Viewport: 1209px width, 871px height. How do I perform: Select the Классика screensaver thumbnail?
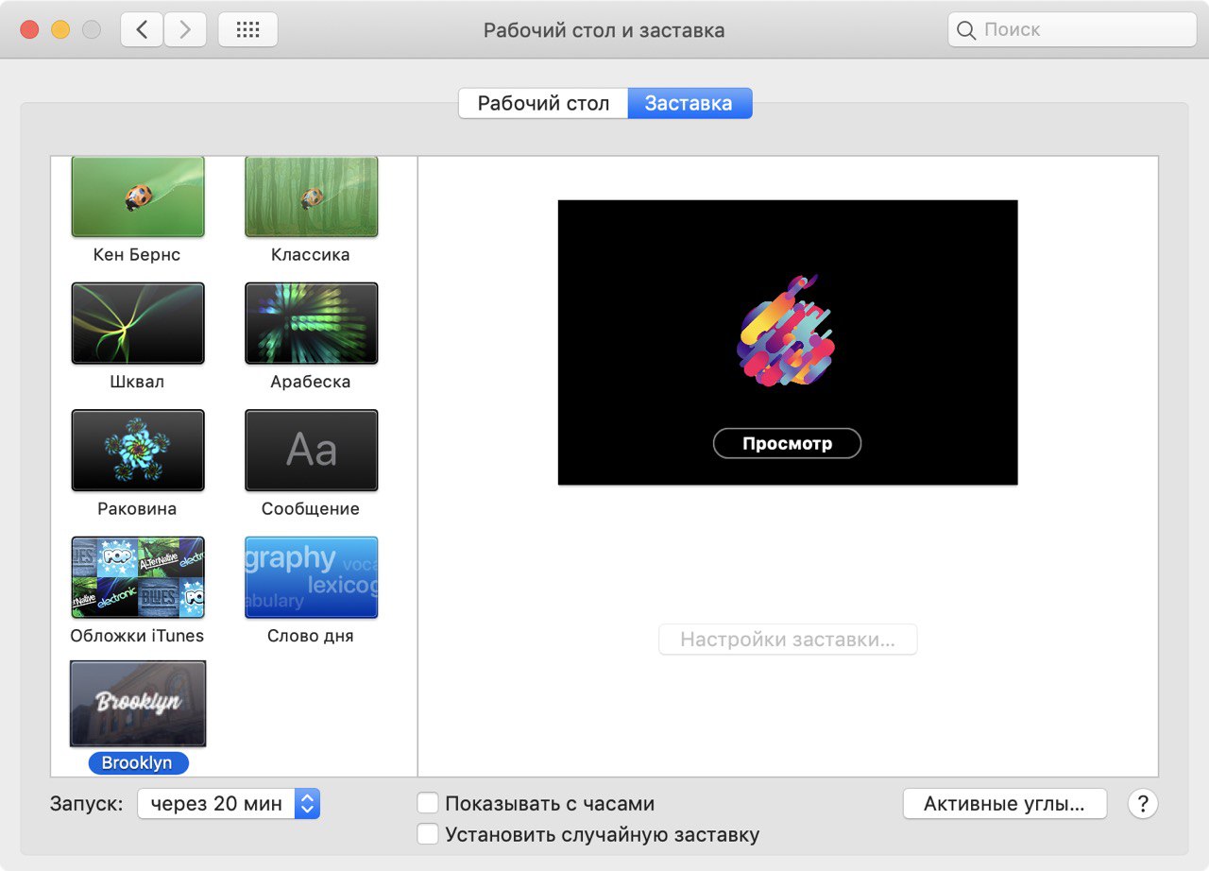(x=312, y=196)
